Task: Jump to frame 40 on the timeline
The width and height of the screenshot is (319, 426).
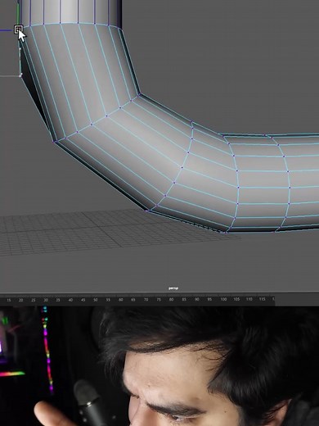Action: pos(70,300)
